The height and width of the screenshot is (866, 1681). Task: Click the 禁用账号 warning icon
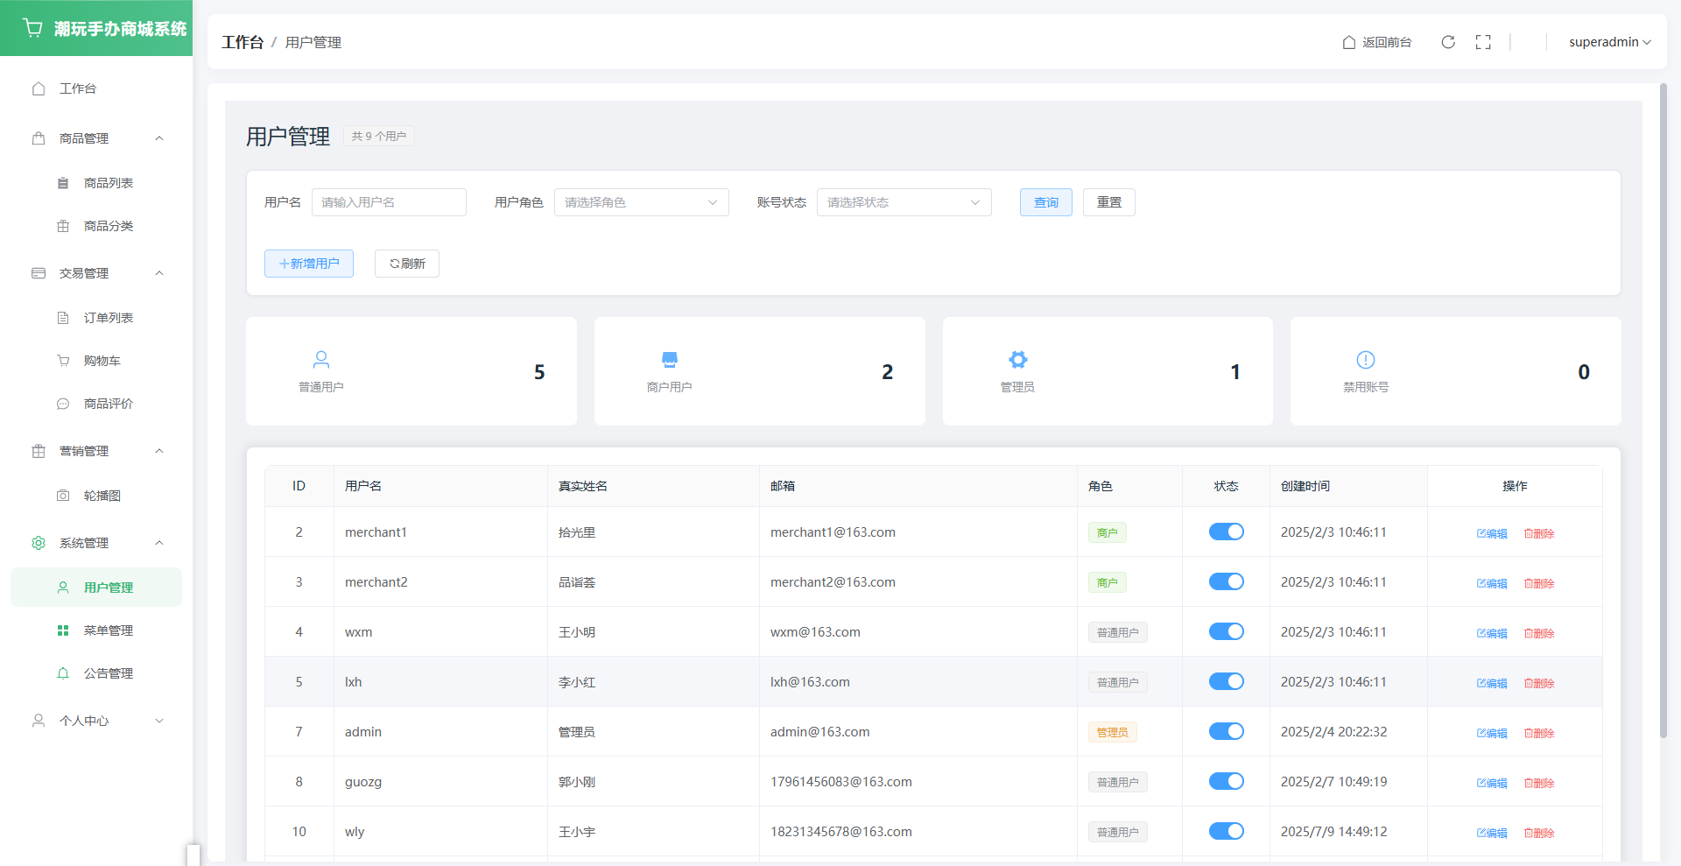click(x=1366, y=360)
